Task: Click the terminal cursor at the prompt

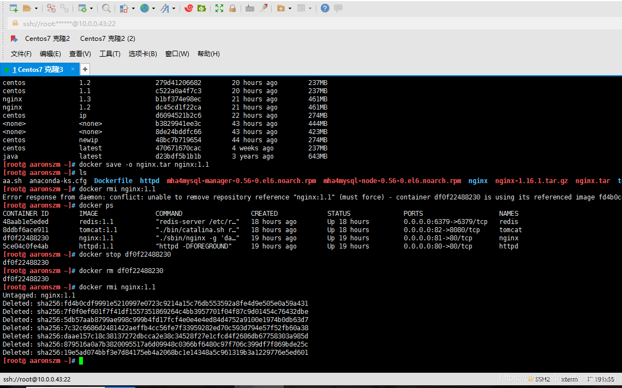Action: click(x=81, y=361)
